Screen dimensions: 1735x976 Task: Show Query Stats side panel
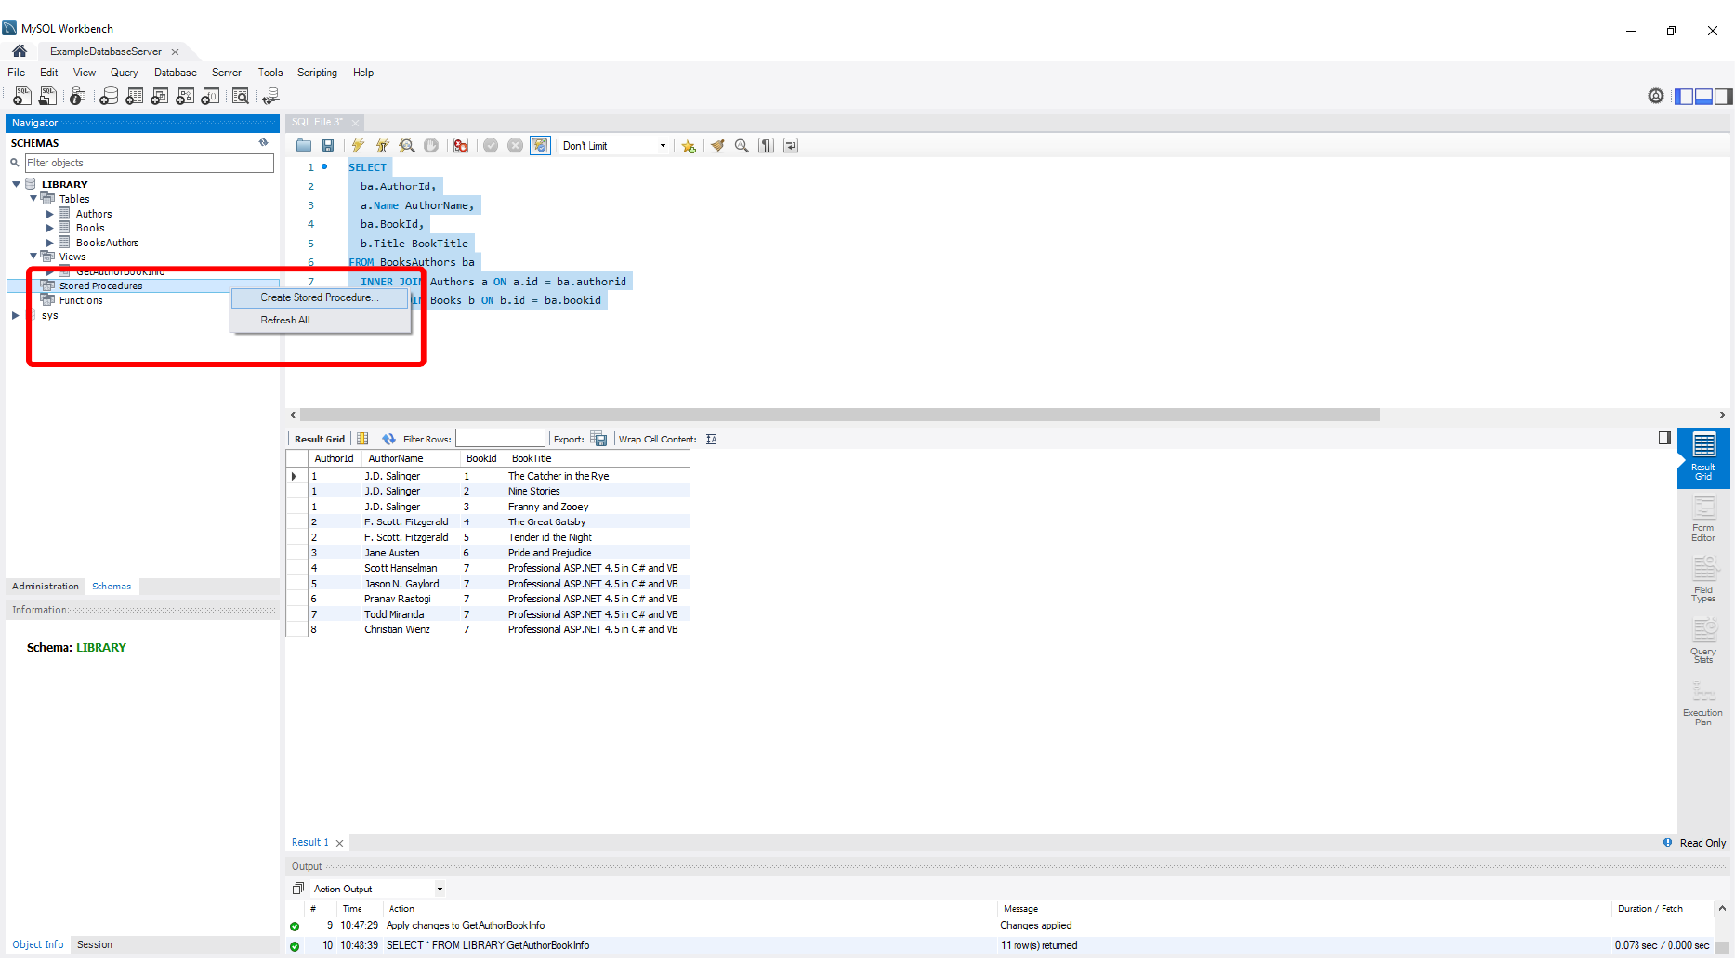click(x=1703, y=641)
